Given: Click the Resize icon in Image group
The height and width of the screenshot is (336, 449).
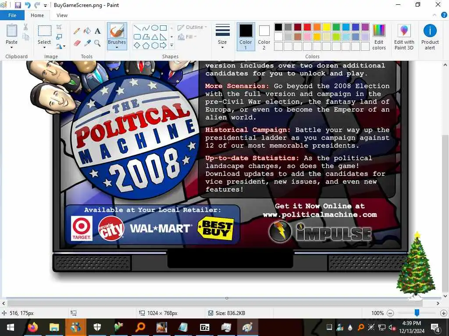Looking at the screenshot, I should point(59,37).
